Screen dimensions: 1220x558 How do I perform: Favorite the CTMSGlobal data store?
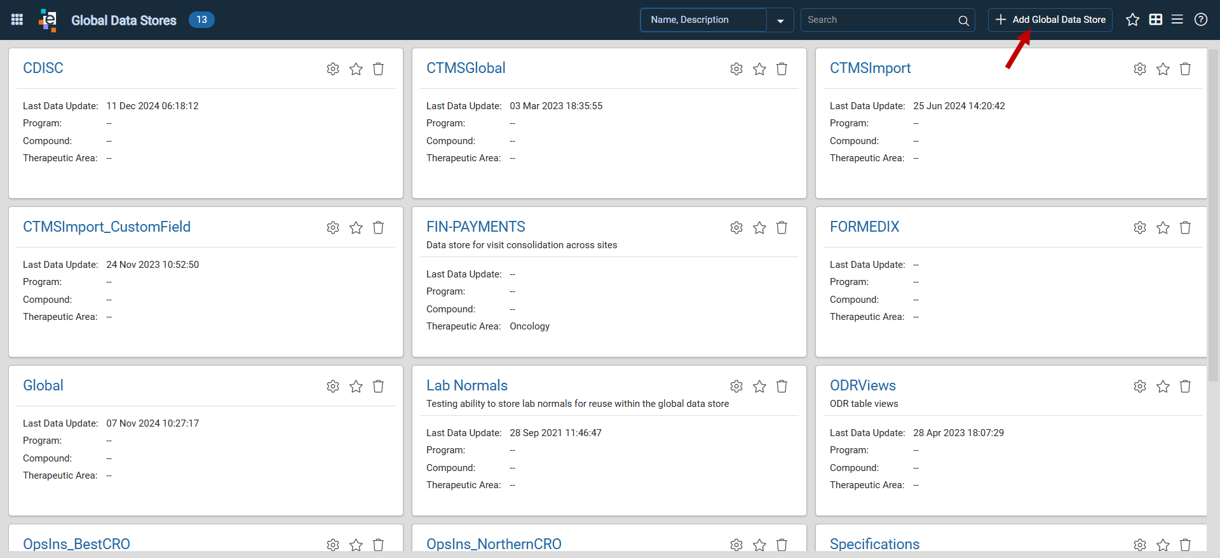[759, 69]
